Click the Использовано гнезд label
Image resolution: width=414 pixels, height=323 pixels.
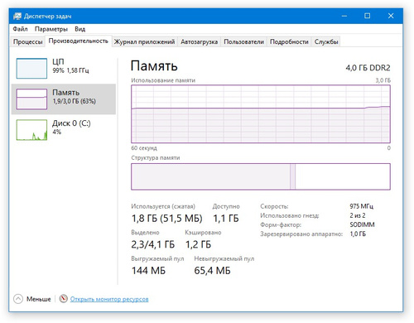tap(290, 215)
